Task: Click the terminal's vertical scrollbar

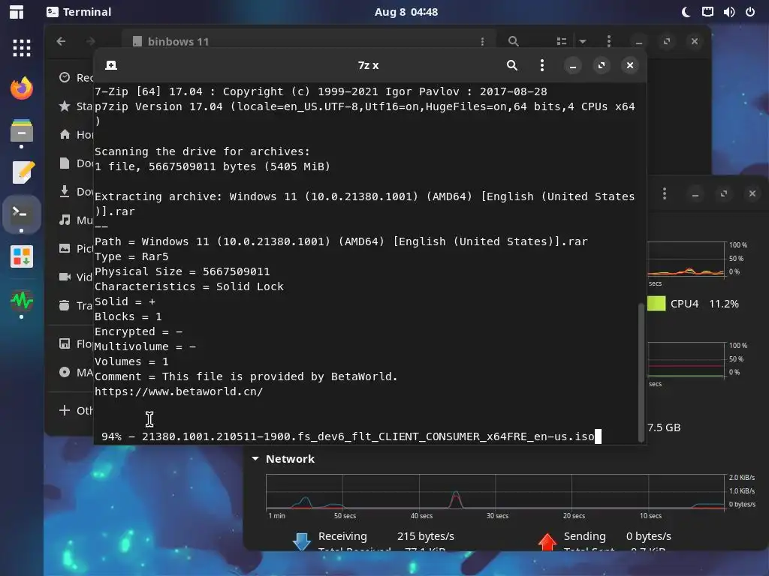Action: click(641, 372)
